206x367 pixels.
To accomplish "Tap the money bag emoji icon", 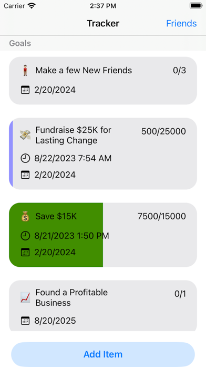I will click(x=25, y=216).
